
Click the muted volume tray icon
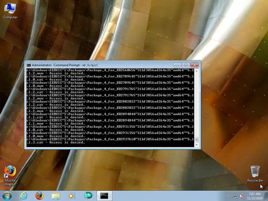point(242,196)
